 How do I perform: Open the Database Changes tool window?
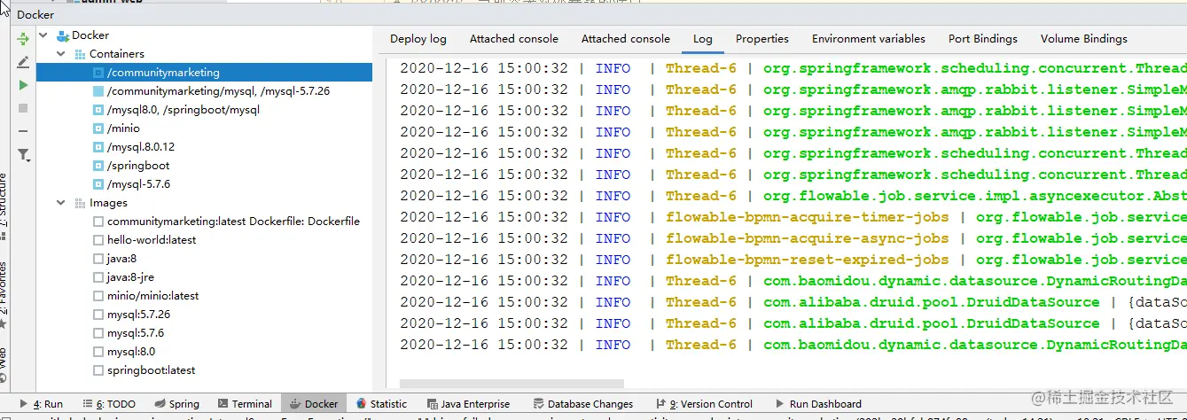click(582, 404)
